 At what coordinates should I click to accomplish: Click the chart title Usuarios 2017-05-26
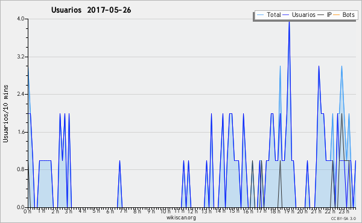tap(91, 10)
